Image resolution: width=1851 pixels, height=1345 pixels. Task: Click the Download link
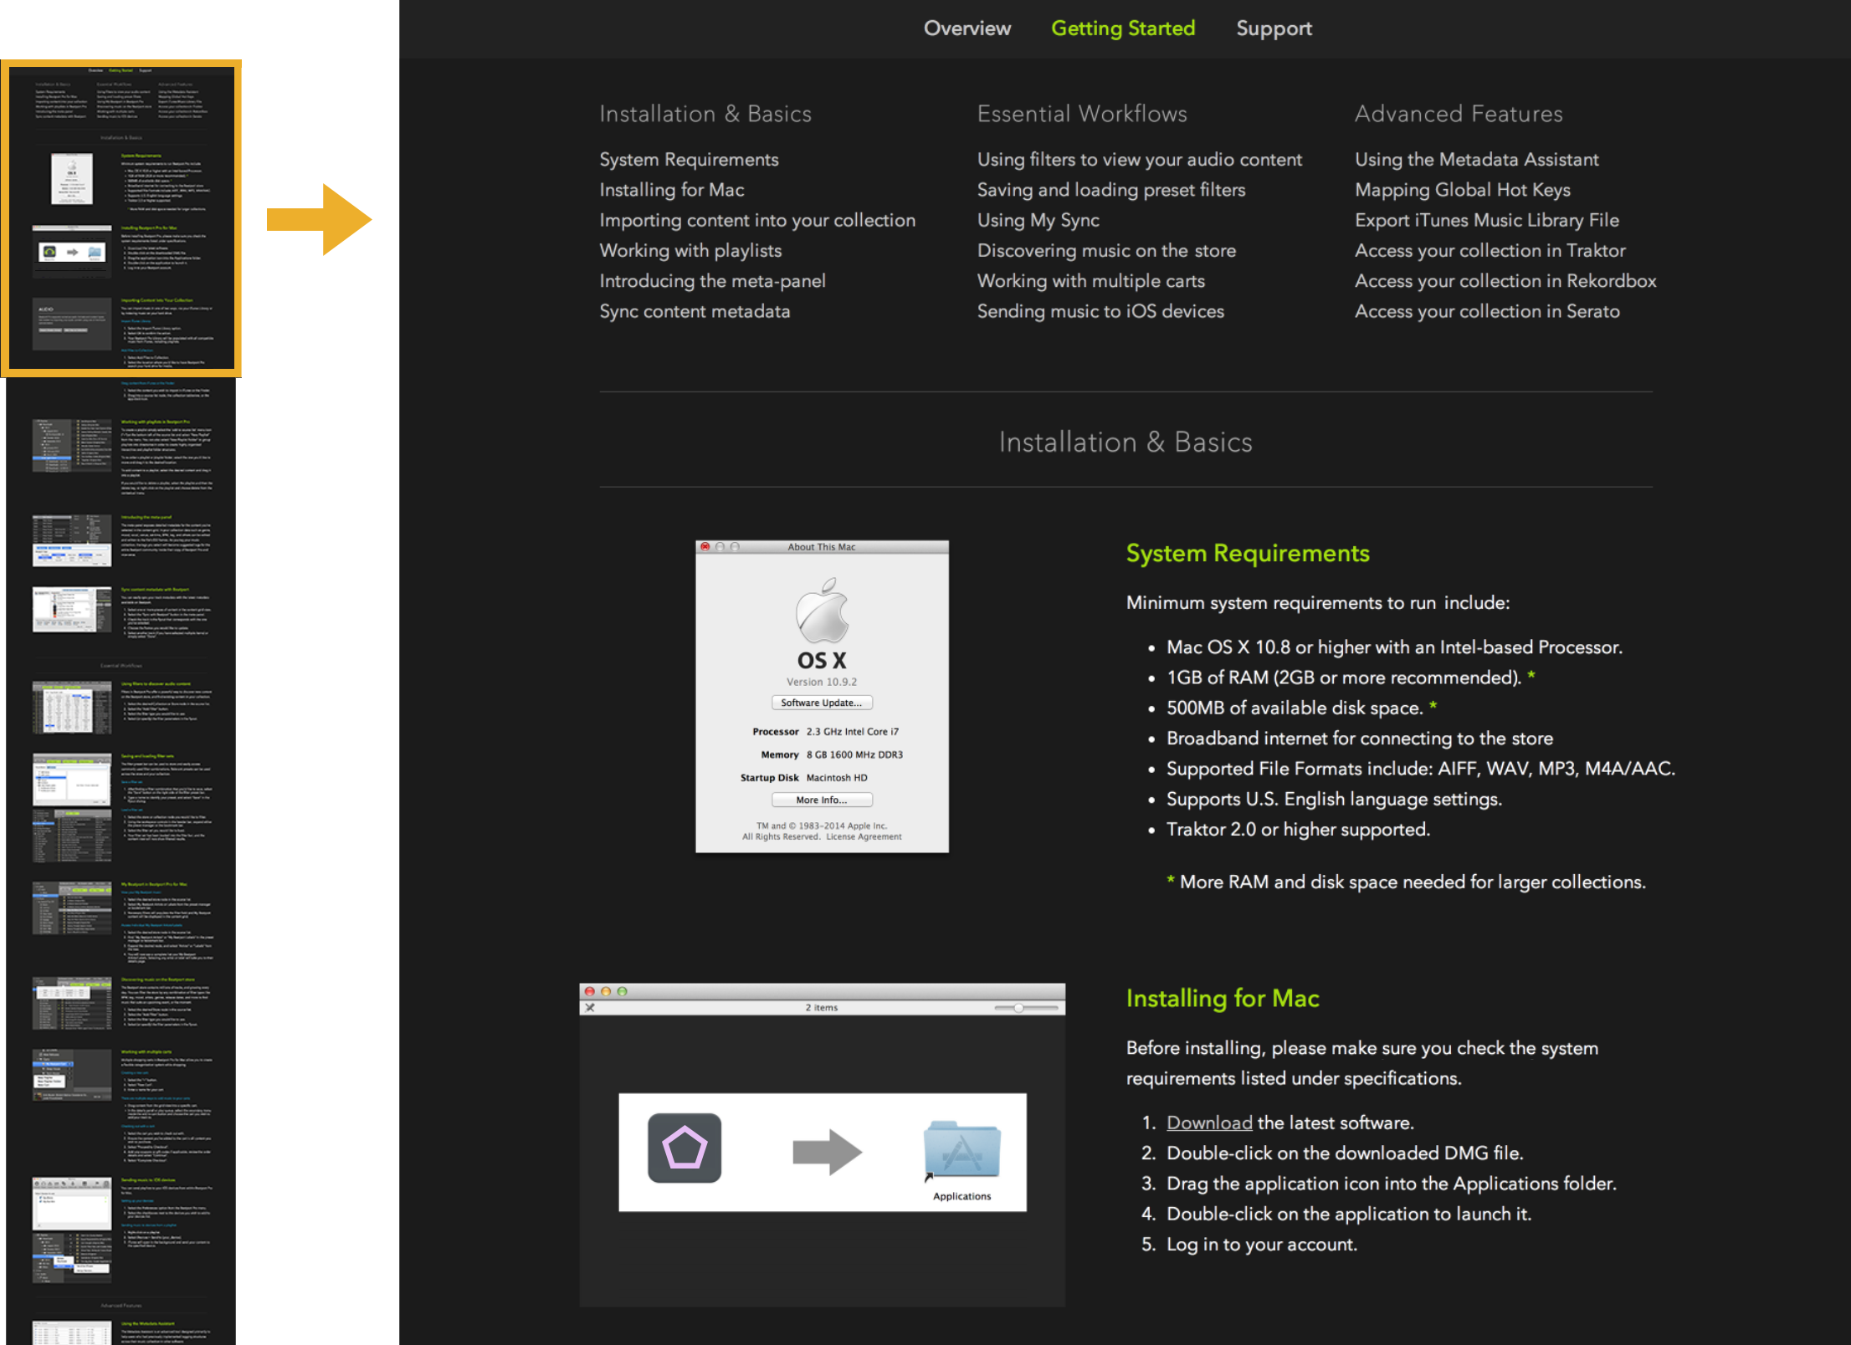pyautogui.click(x=1209, y=1123)
